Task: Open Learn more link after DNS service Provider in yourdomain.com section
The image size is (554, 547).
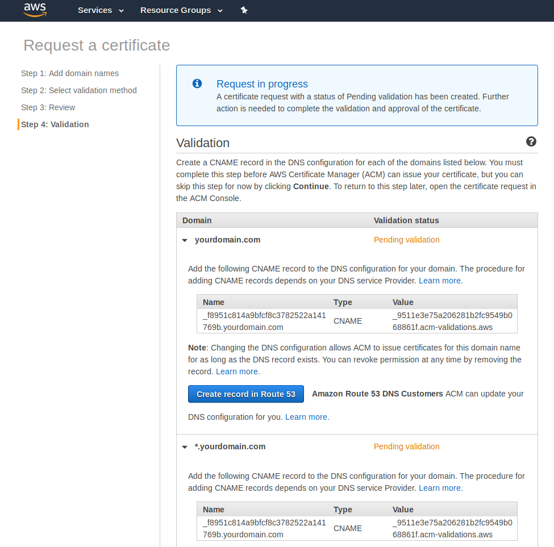Action: click(x=440, y=281)
